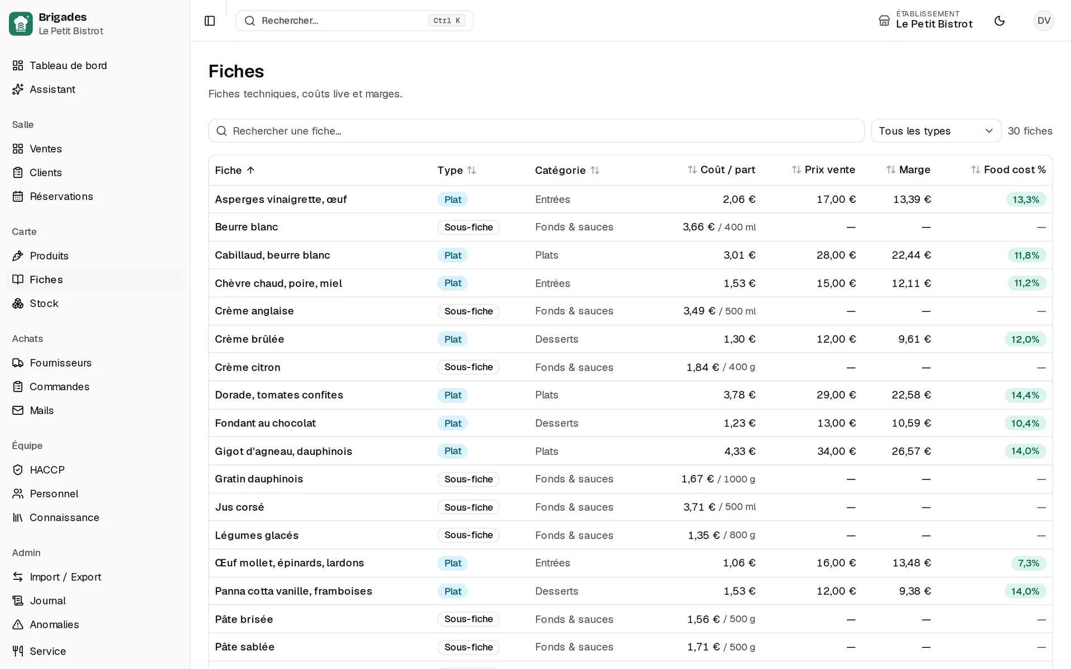Viewport: 1071px width, 669px height.
Task: Click the Clients clipboard icon
Action: [18, 173]
